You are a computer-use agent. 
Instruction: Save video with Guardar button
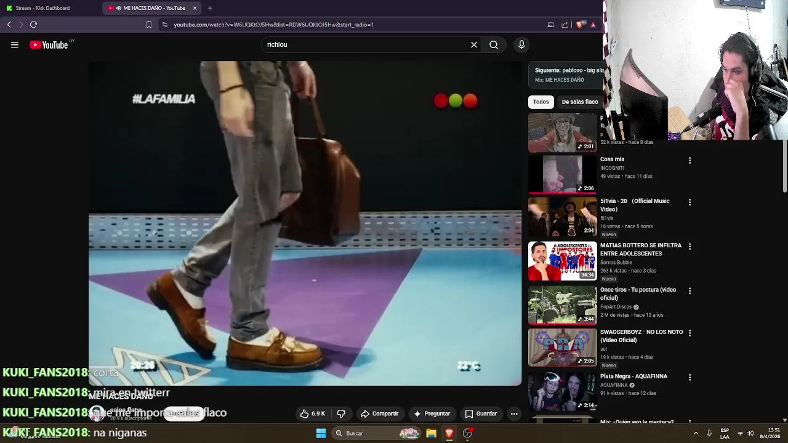(481, 413)
